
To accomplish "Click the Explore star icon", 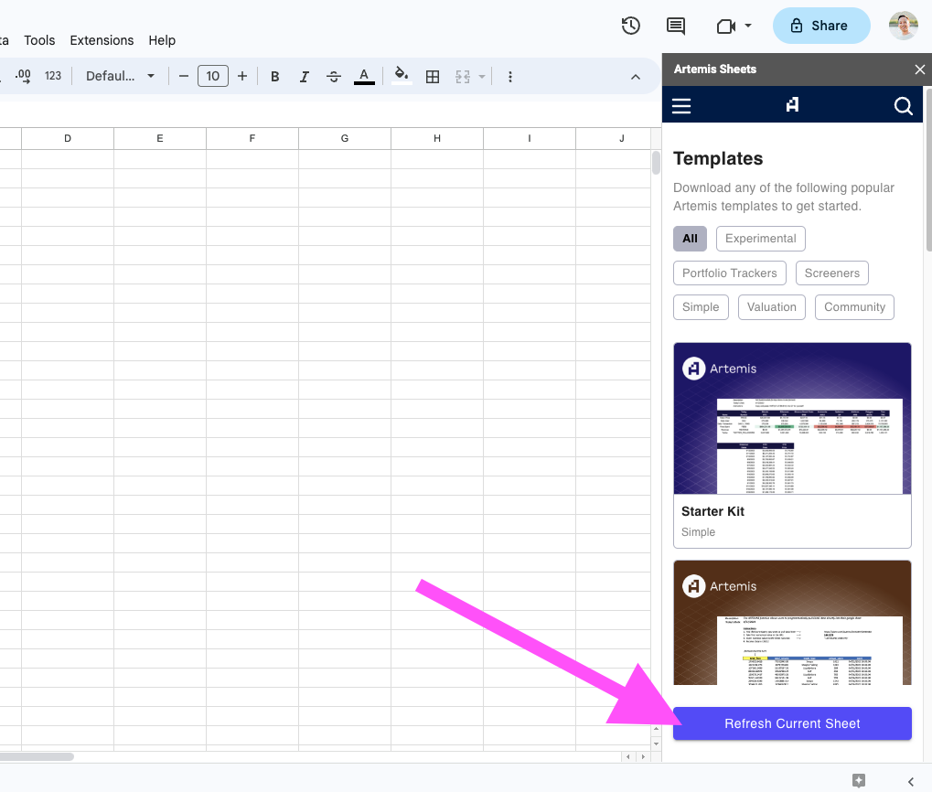I will pos(858,780).
